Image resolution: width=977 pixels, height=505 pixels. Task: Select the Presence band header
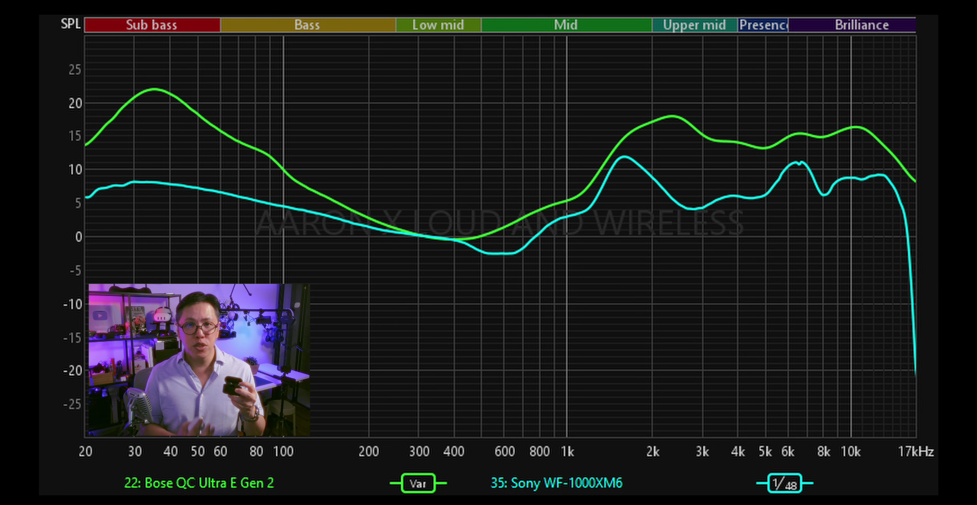[763, 25]
